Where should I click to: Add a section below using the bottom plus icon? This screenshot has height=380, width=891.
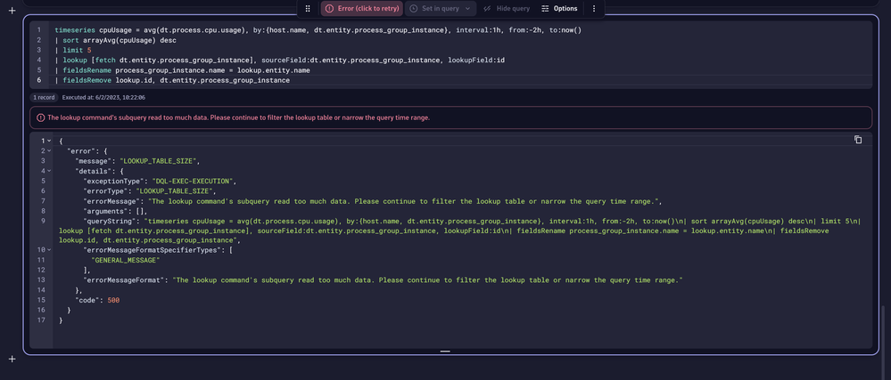12,359
